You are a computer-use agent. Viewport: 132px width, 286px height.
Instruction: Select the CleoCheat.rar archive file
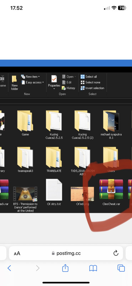pos(111,192)
